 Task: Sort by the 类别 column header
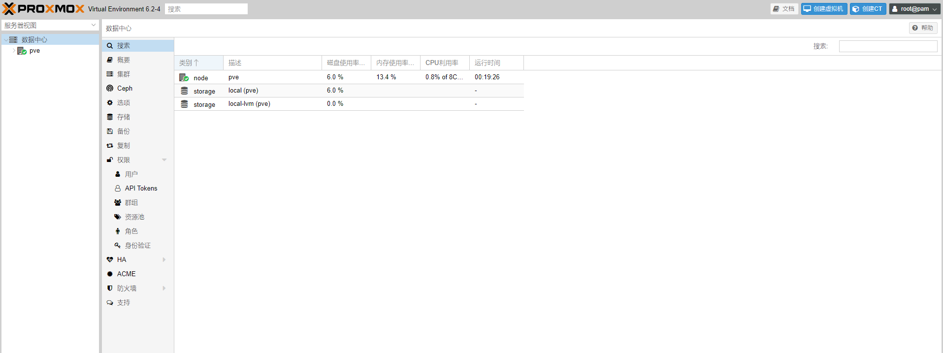[x=199, y=63]
